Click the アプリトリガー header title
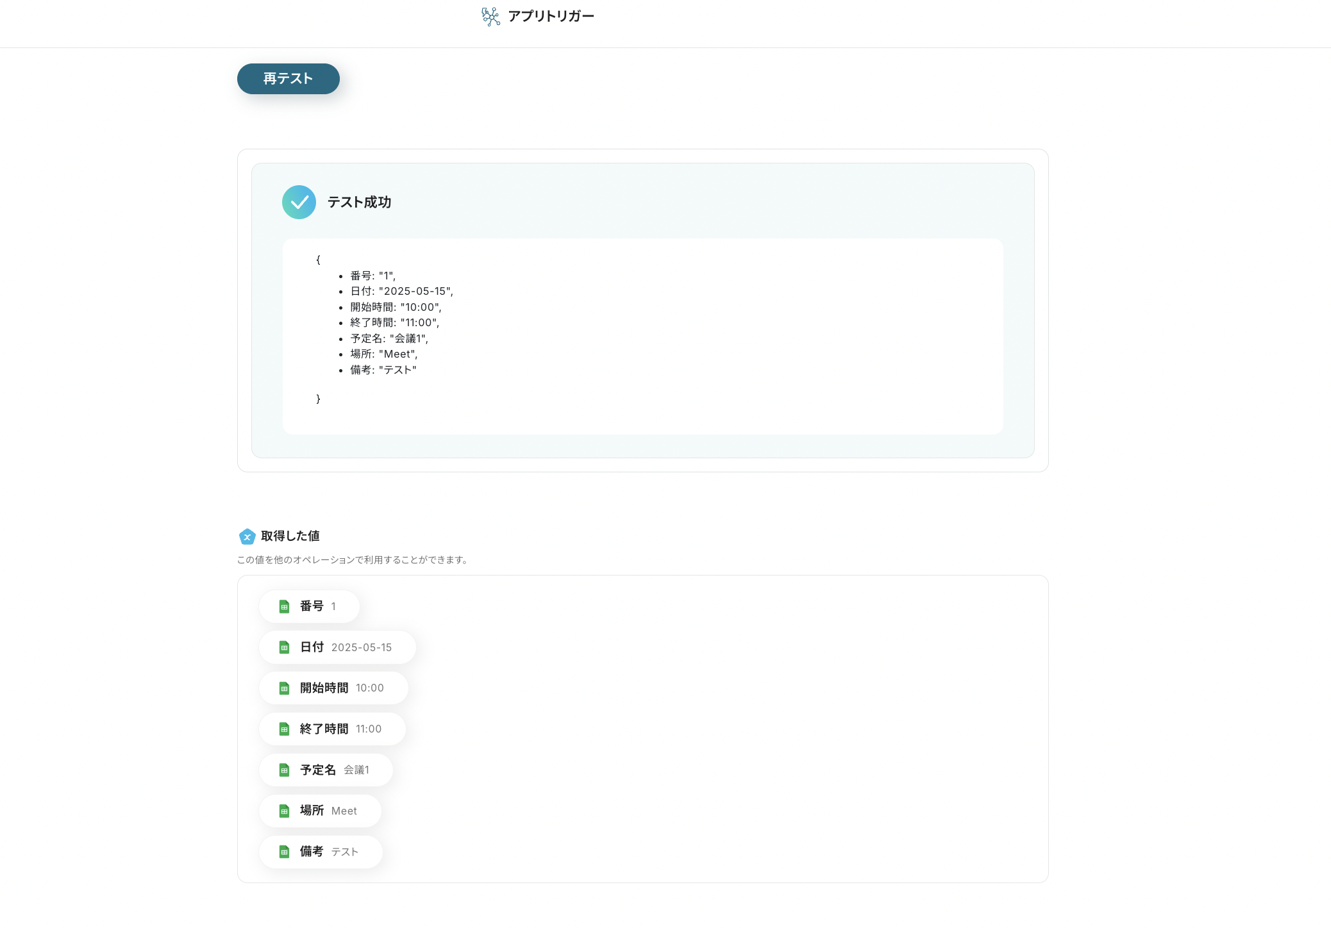 (x=551, y=16)
